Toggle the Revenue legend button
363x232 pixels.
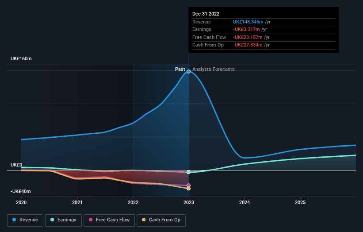25,220
